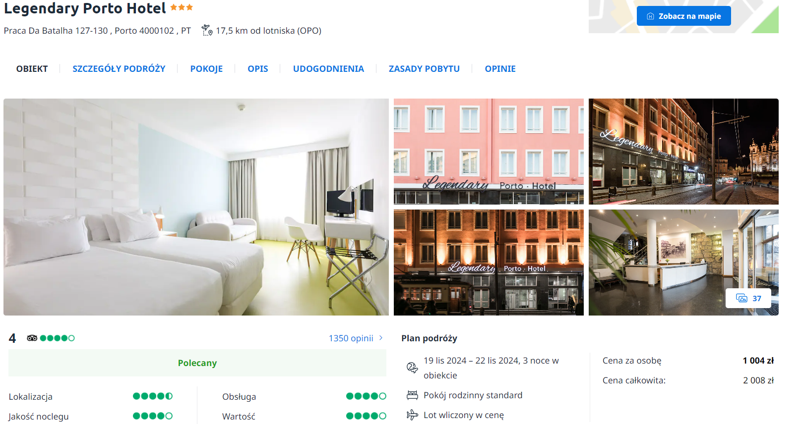Open the night facade photo with tram

tap(489, 263)
